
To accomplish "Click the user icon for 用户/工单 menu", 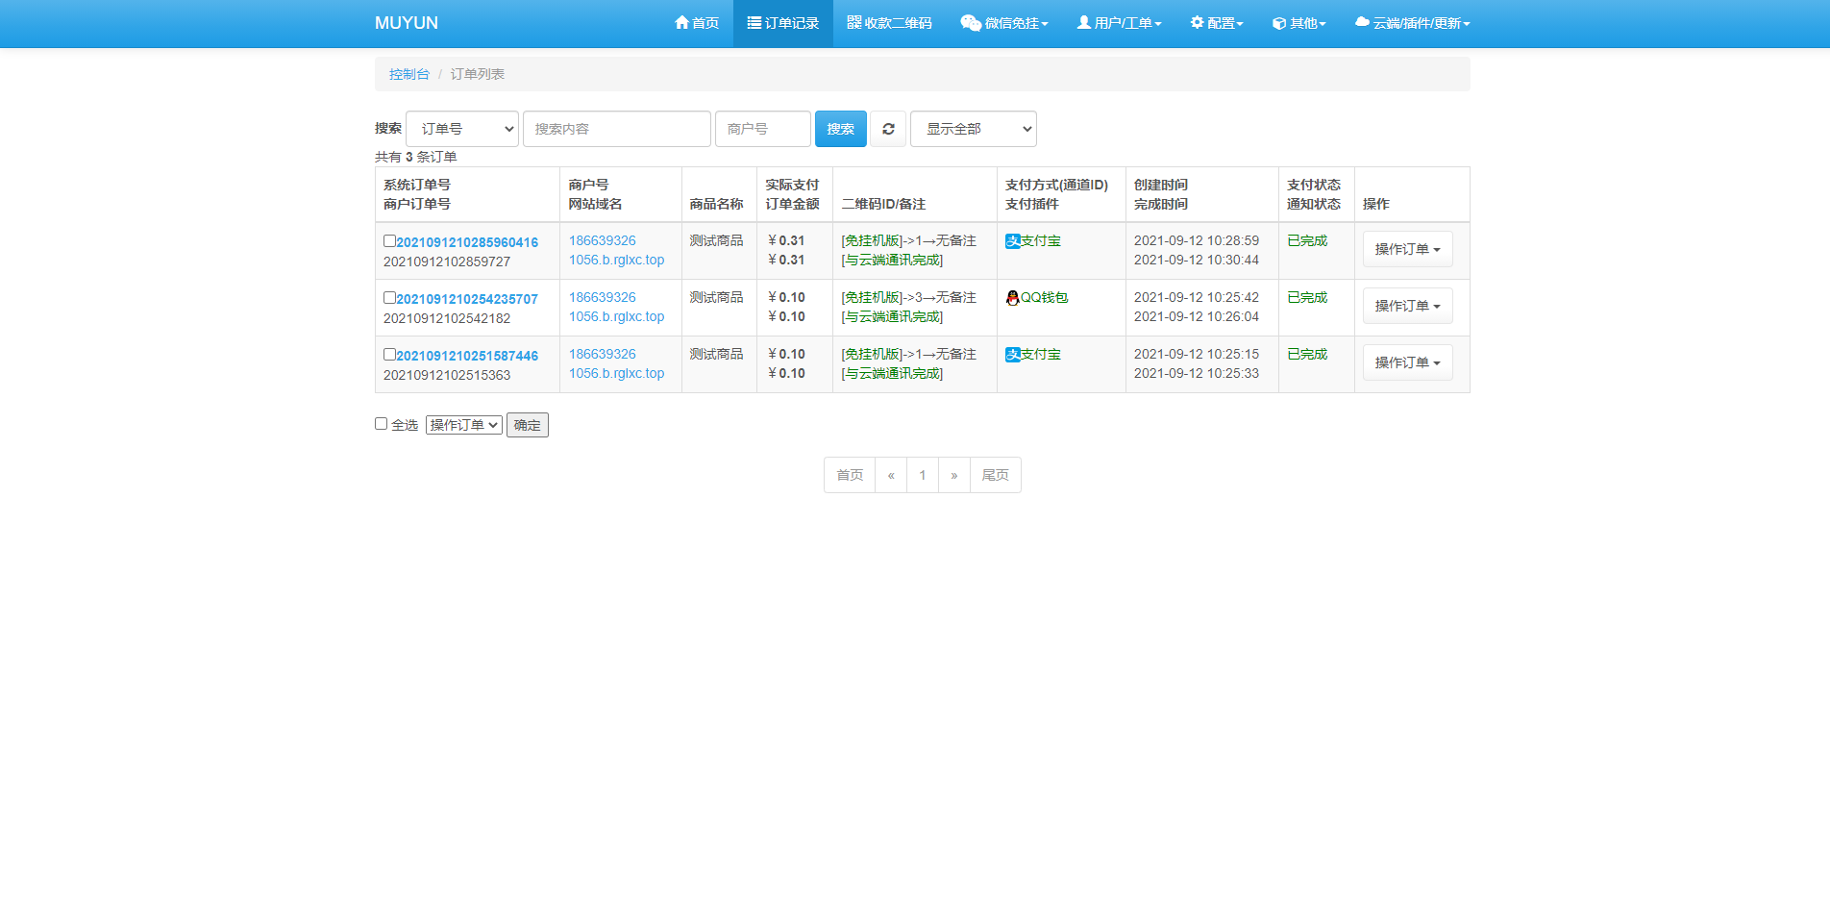I will (1083, 22).
